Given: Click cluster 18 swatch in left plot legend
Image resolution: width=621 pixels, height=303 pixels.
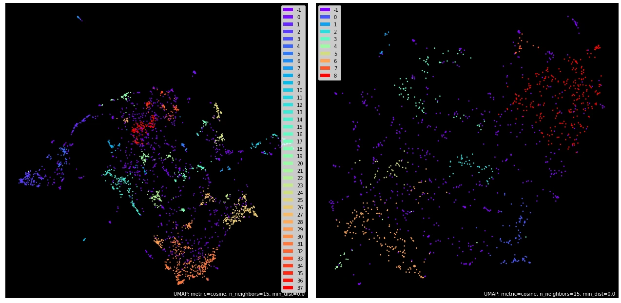Looking at the screenshot, I should coord(288,149).
